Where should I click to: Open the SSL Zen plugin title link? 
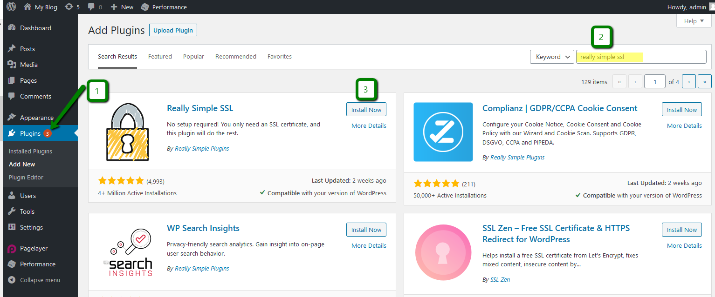556,234
